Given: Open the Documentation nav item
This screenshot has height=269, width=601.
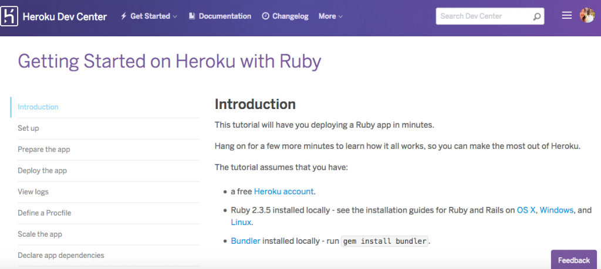Looking at the screenshot, I should tap(220, 16).
